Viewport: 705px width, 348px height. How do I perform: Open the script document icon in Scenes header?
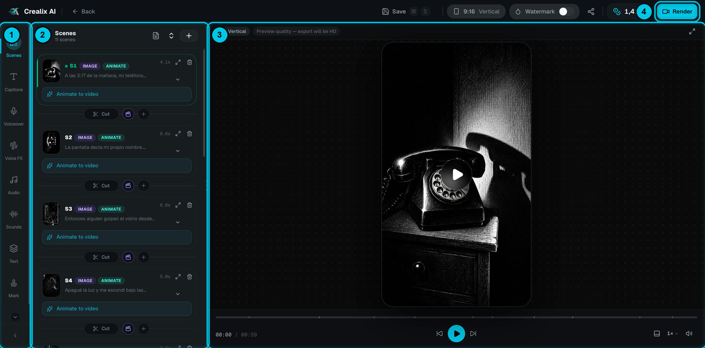click(156, 36)
